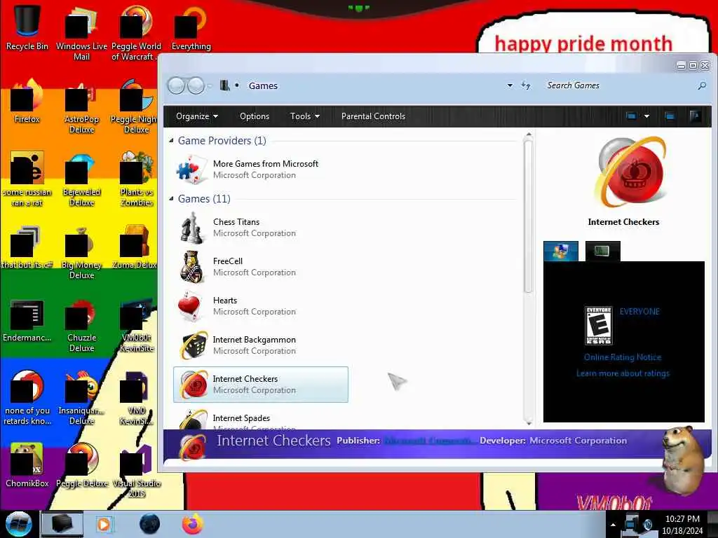718x538 pixels.
Task: Open the Tools dropdown menu
Action: [305, 116]
